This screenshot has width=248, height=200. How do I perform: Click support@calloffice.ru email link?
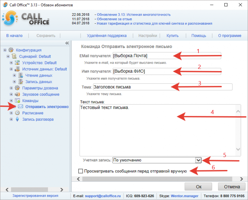pos(103,196)
